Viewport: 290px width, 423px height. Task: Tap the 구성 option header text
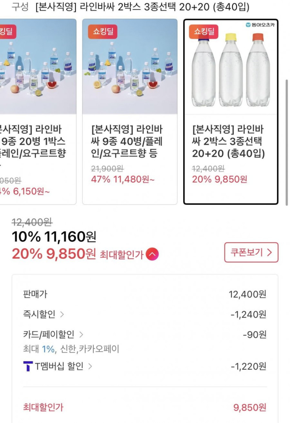coord(20,7)
